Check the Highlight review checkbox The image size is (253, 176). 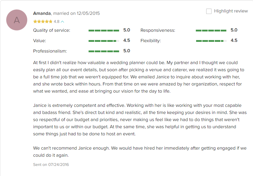[209, 11]
